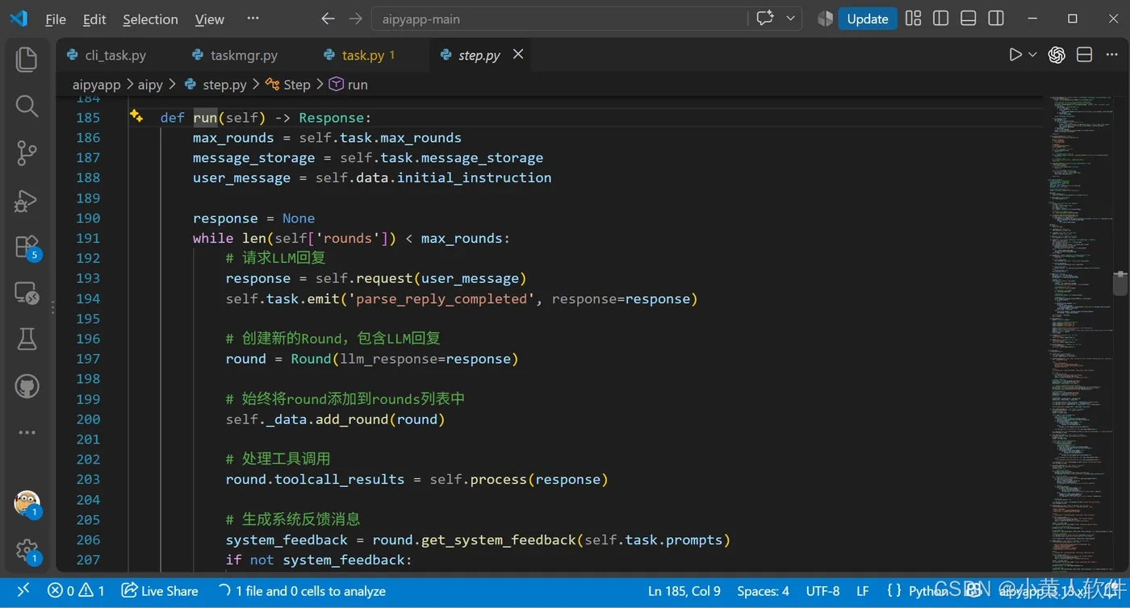
Task: Open the Accounts menu avatar
Action: pyautogui.click(x=27, y=504)
